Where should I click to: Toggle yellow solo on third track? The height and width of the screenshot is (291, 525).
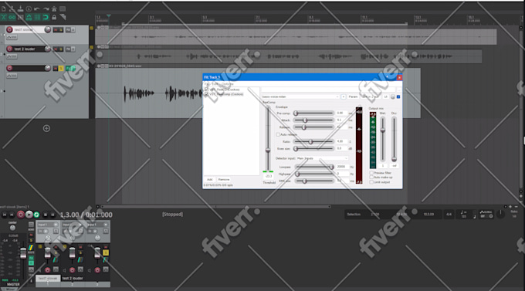(x=60, y=69)
